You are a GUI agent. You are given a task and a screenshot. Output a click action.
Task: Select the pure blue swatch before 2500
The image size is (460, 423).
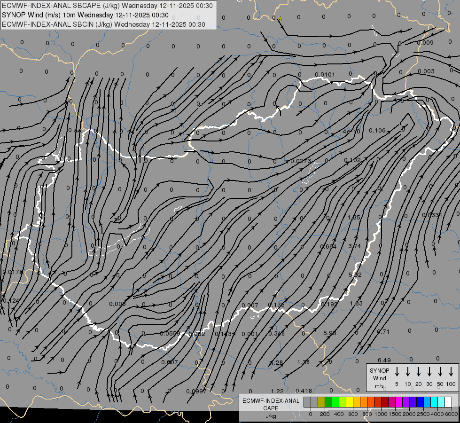(x=420, y=402)
